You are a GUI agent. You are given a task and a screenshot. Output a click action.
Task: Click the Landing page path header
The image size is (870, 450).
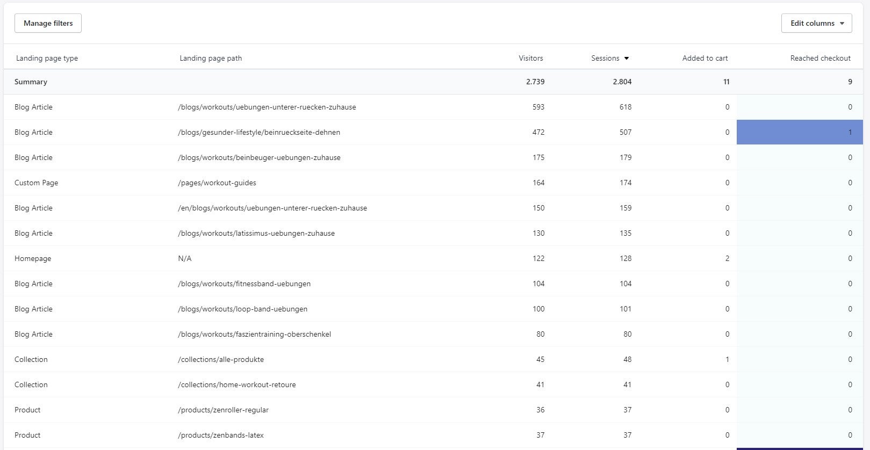(x=211, y=58)
